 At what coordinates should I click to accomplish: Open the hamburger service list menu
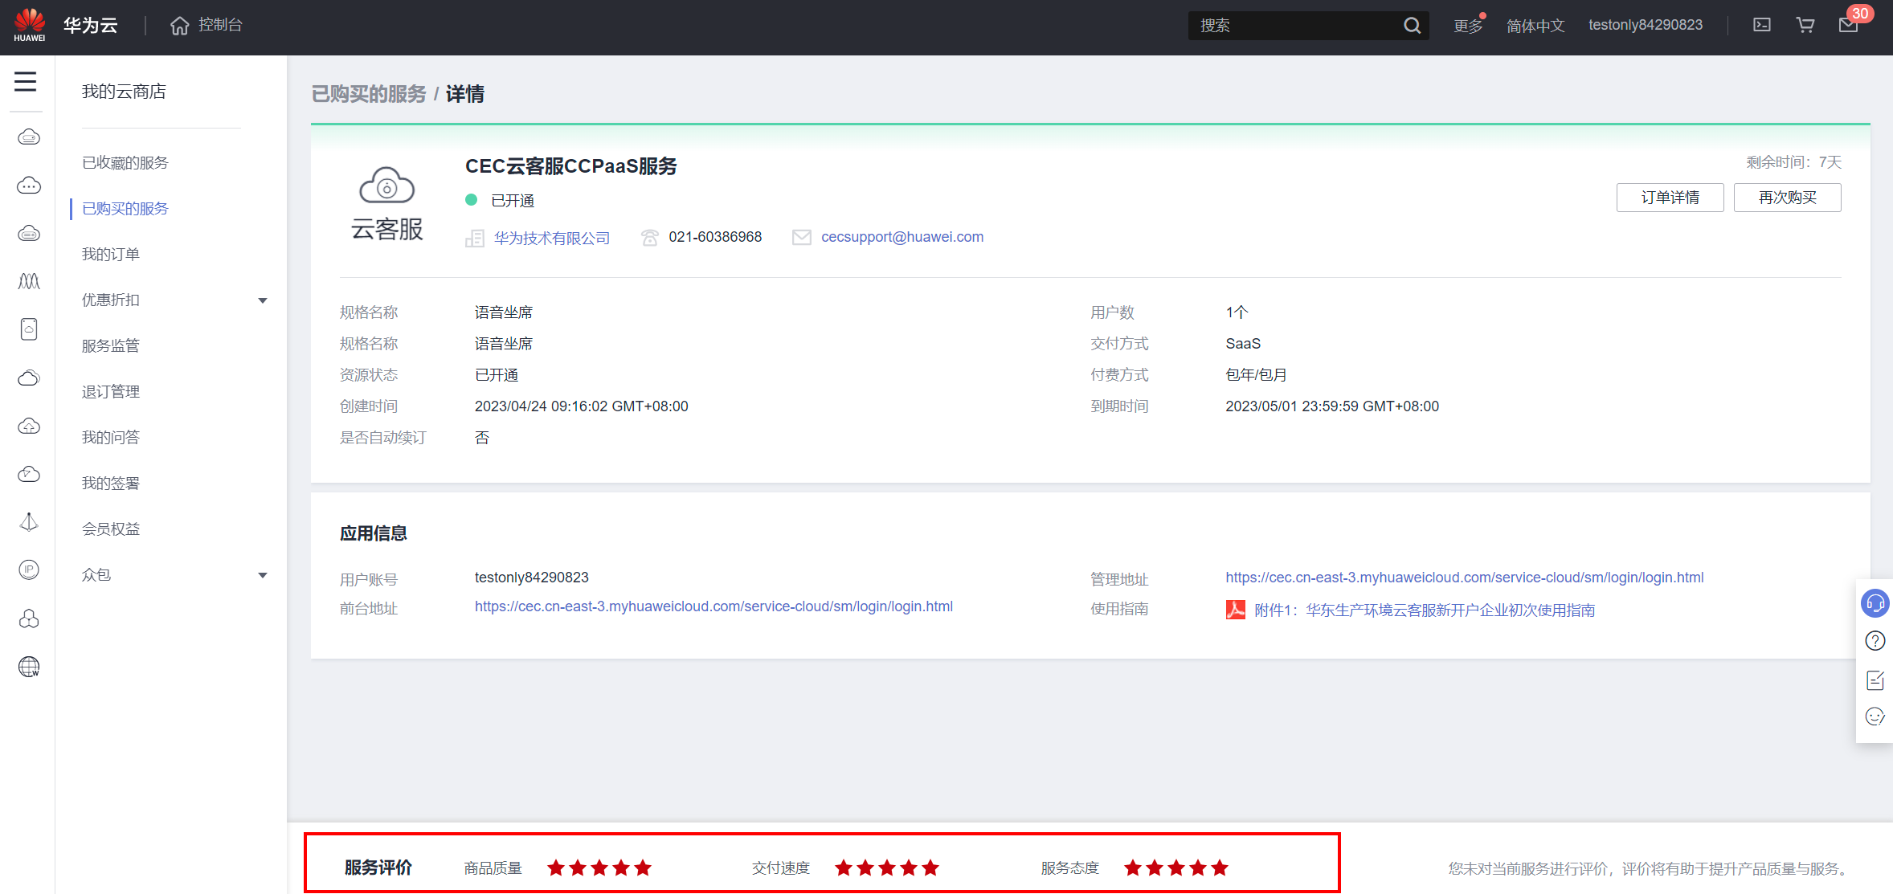(x=26, y=81)
